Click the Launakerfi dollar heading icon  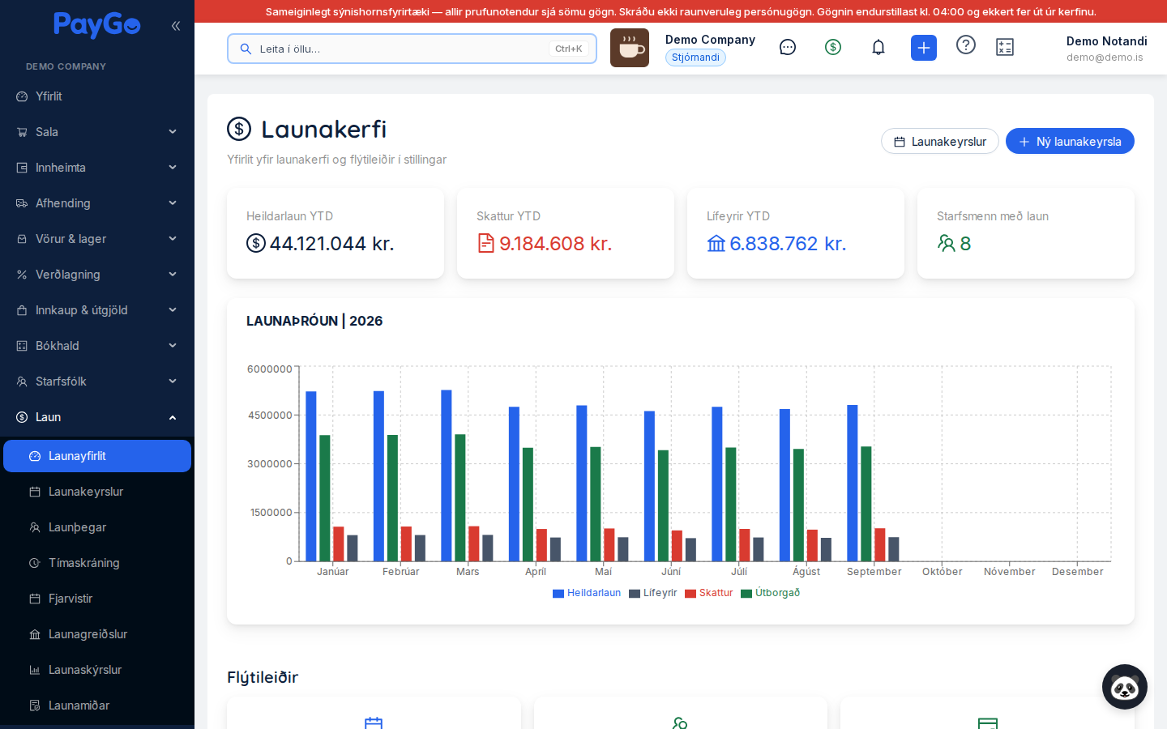[x=239, y=129]
